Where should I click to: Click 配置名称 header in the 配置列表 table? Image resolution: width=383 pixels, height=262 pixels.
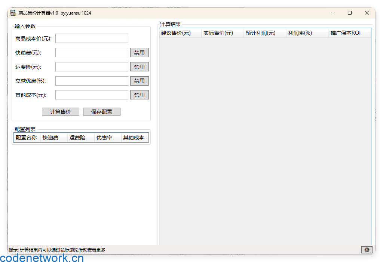[x=26, y=137]
